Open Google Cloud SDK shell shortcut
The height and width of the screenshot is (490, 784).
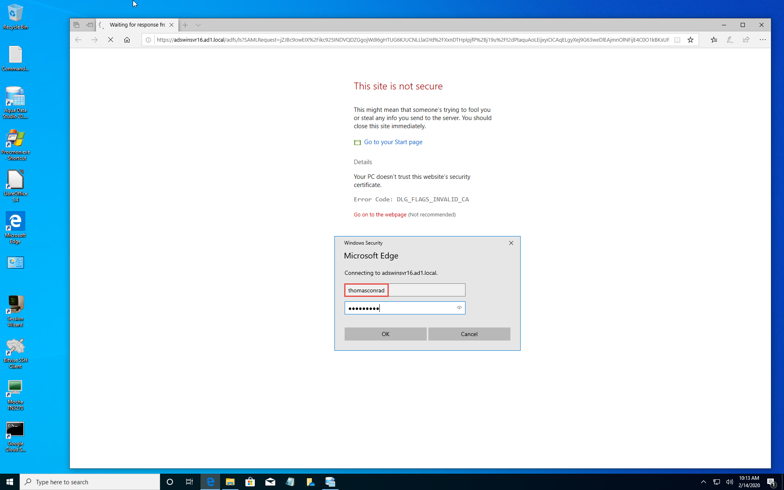point(16,437)
